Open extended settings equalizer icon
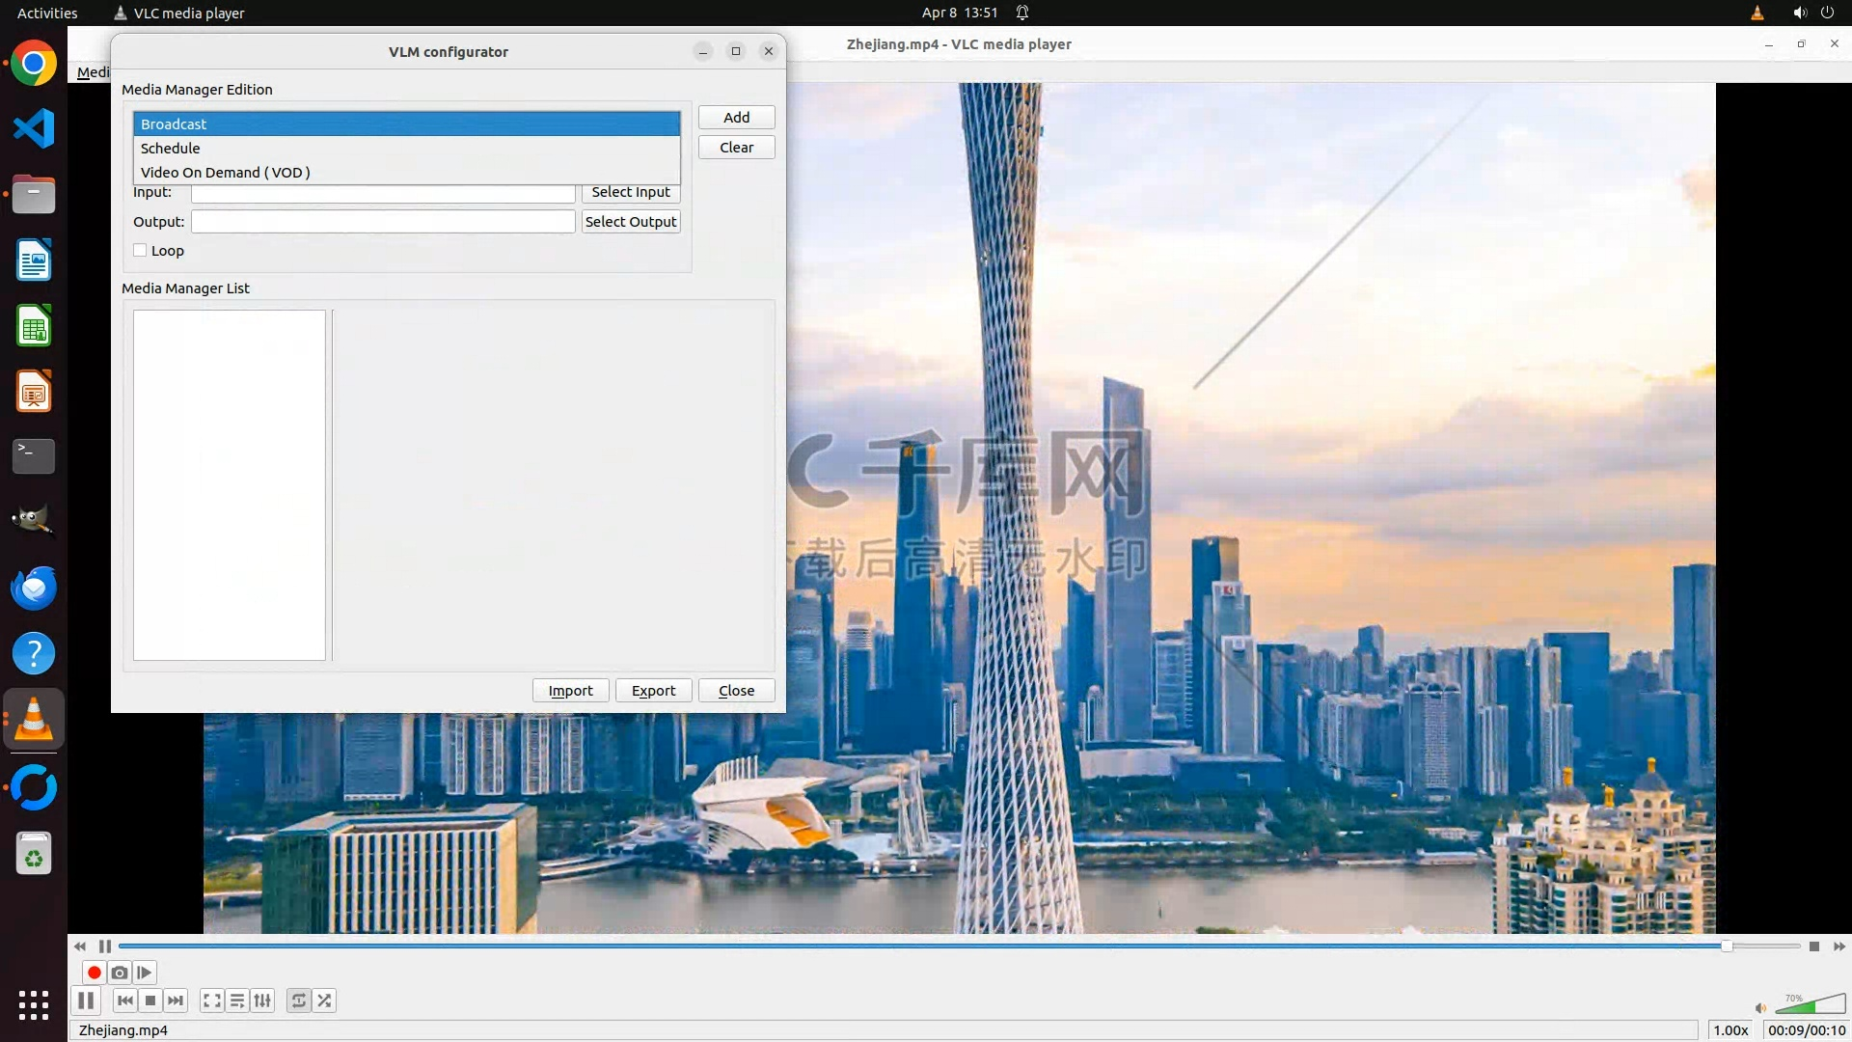Viewport: 1852px width, 1042px height. click(262, 1001)
